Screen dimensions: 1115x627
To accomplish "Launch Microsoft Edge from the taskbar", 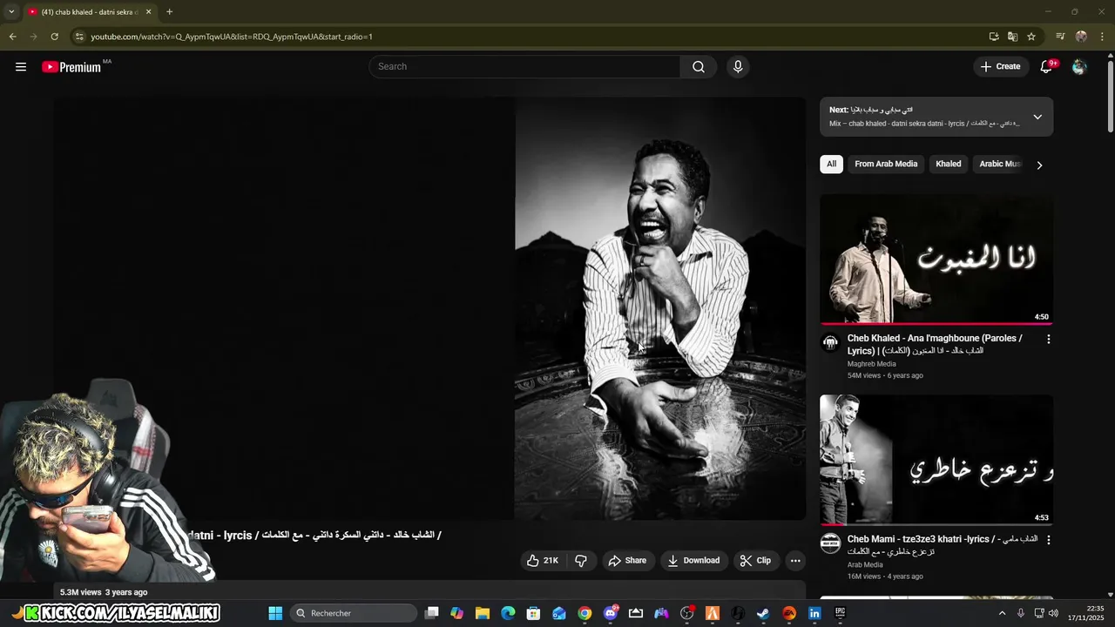I will pyautogui.click(x=508, y=613).
